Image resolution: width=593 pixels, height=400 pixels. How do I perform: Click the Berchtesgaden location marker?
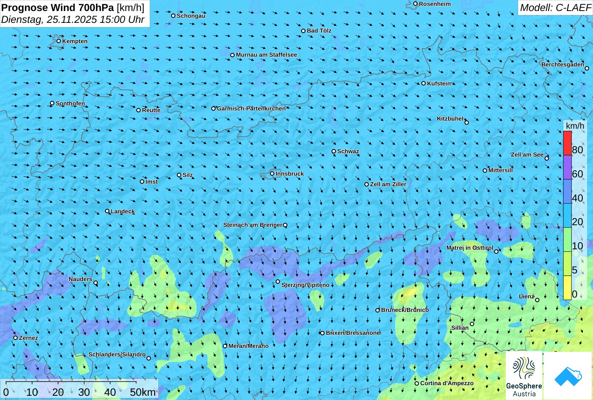click(587, 68)
